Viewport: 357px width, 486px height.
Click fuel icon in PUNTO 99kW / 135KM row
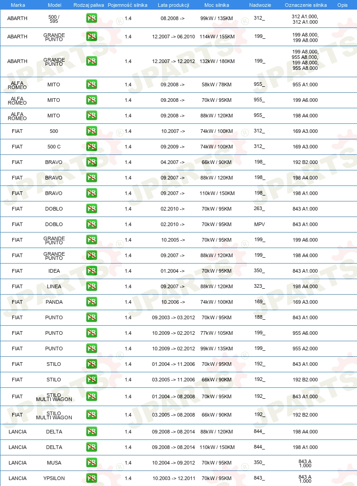91,349
